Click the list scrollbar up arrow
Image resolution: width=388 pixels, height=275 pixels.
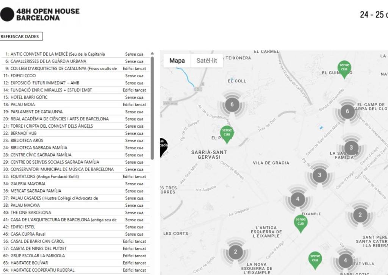click(152, 53)
